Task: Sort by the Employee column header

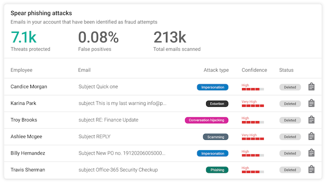Action: click(22, 70)
